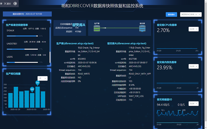
Task: Click the 容灾库A(dbrecover.eicp.vip:test) heading
Action: [x=127, y=43]
